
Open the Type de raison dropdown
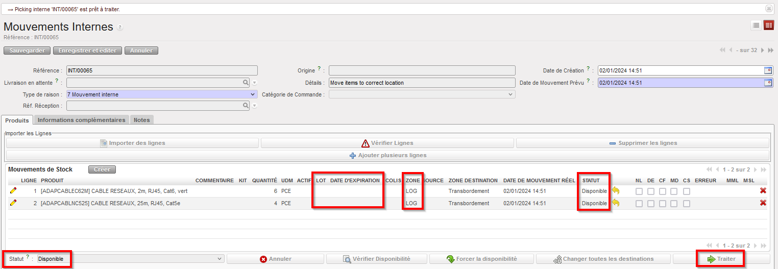coord(161,94)
